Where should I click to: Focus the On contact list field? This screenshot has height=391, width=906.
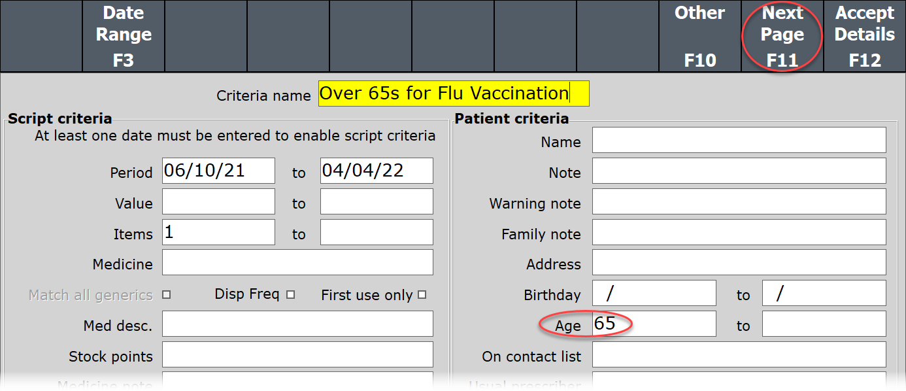739,354
